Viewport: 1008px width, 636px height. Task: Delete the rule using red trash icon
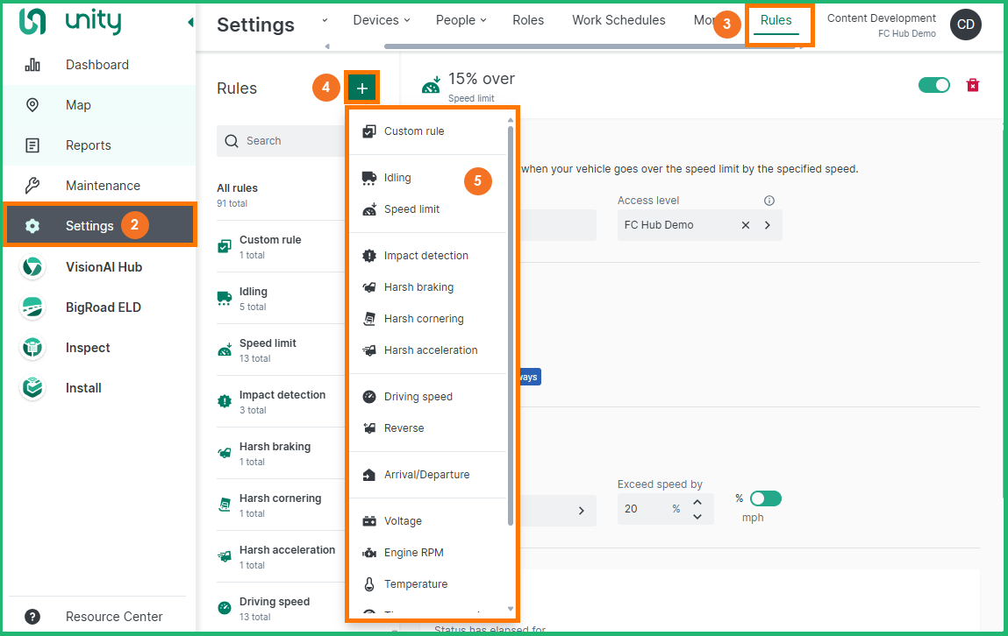[972, 85]
